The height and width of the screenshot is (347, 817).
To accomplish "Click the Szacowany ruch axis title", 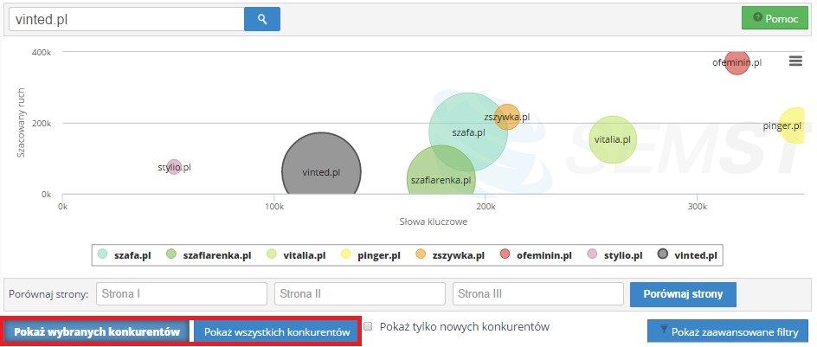I will pyautogui.click(x=21, y=122).
